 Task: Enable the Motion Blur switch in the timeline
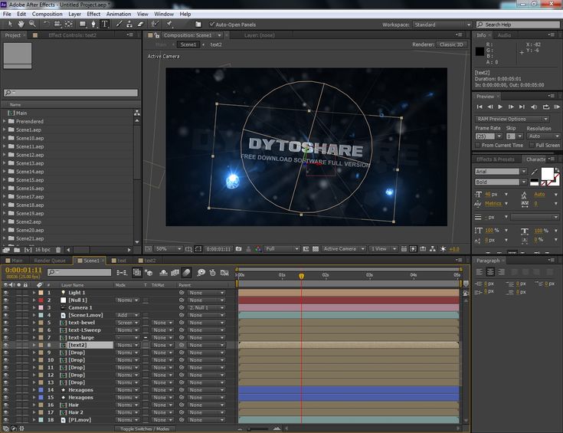coord(186,272)
